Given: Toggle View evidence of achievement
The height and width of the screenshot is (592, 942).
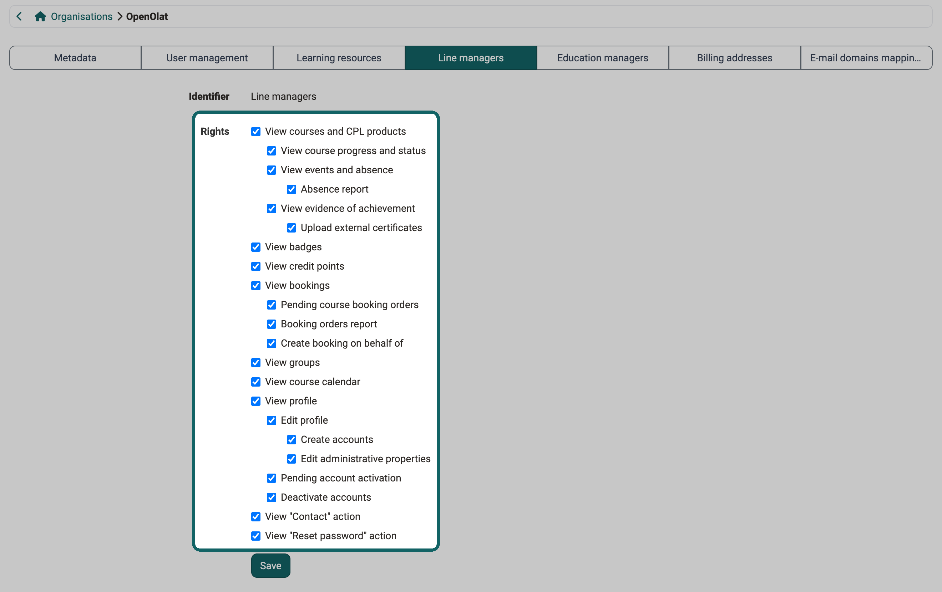Looking at the screenshot, I should 272,209.
